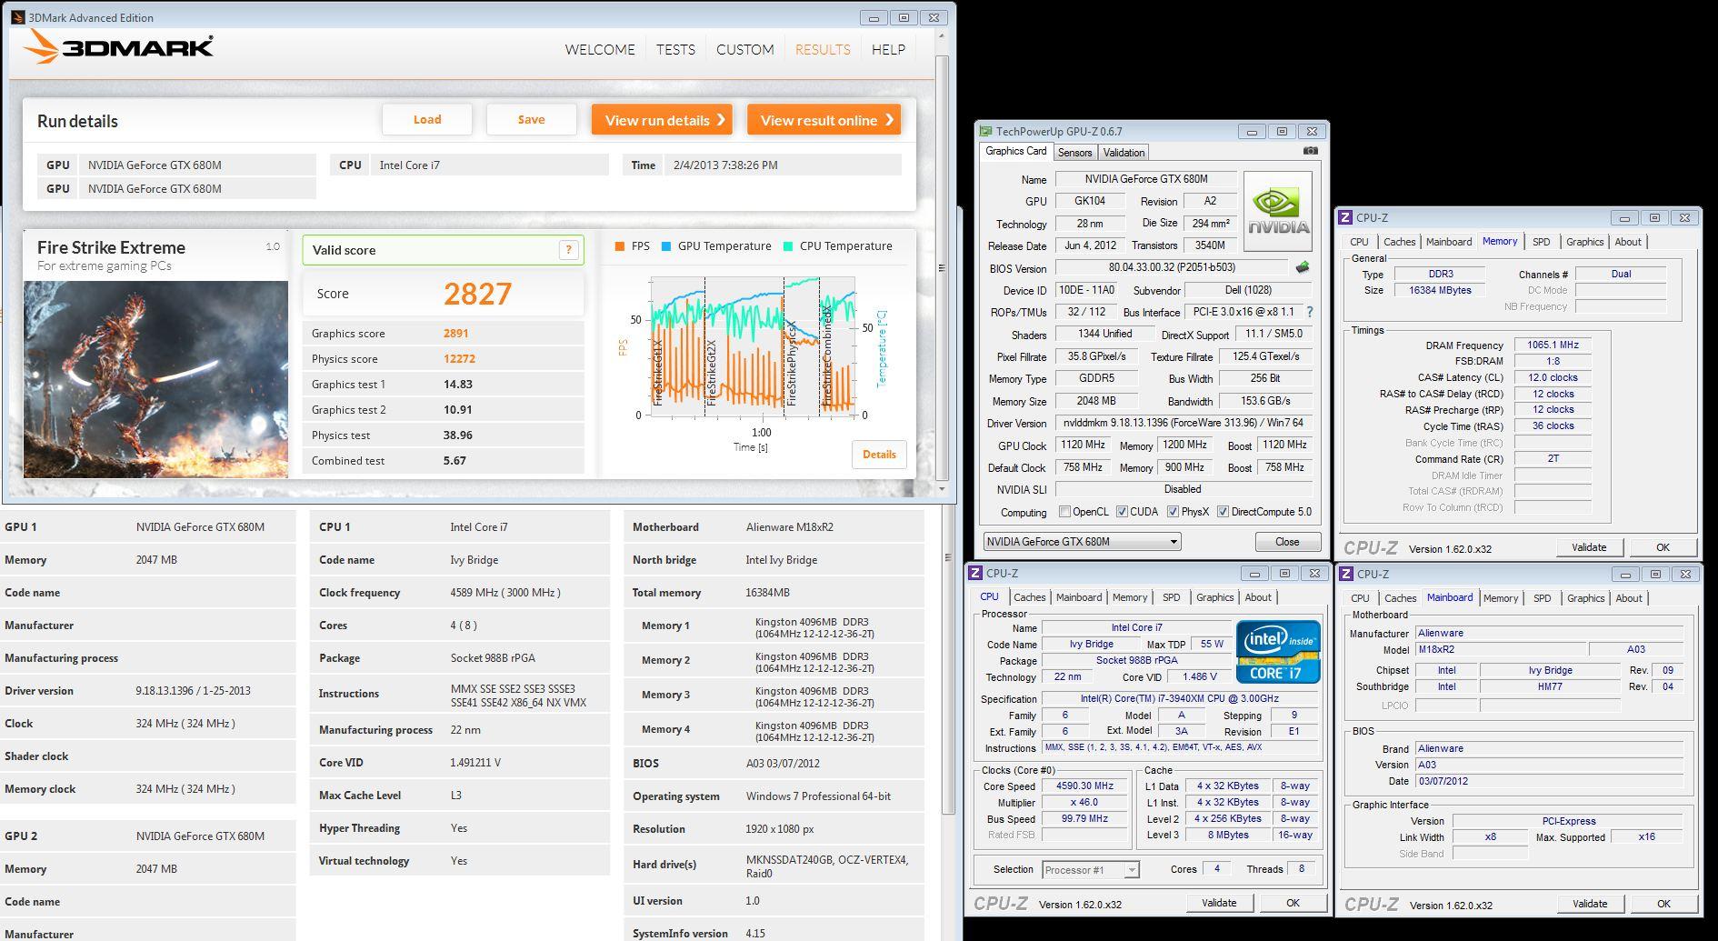Click the valid score question mark icon
The height and width of the screenshot is (941, 1718).
568,250
